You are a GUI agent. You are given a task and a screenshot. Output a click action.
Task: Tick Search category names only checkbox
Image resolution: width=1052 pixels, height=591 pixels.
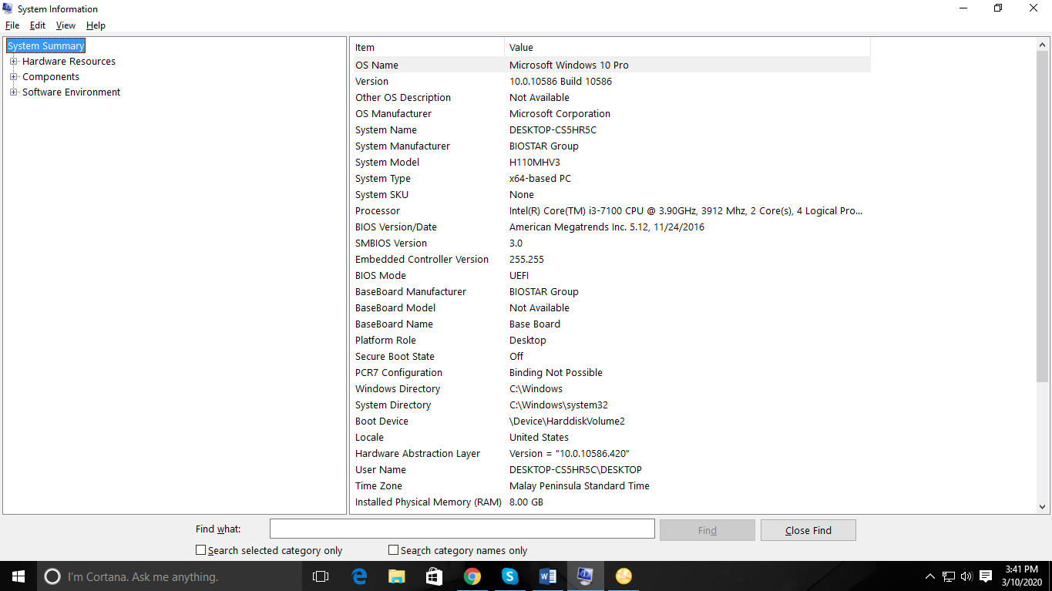point(394,550)
